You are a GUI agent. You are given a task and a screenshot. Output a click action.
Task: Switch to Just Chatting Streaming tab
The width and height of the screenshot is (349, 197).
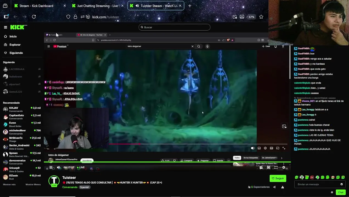pos(97,6)
